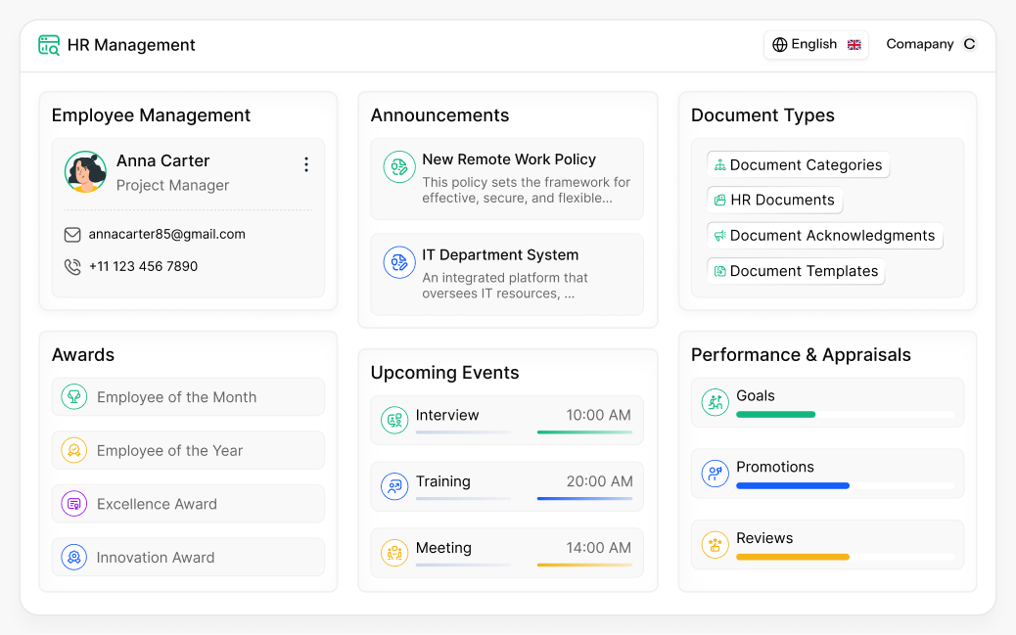Click Anna Carter's profile picture
This screenshot has height=635, width=1016.
coord(85,171)
